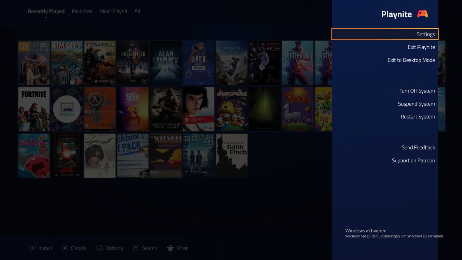Select Restart System
The width and height of the screenshot is (462, 260).
[x=418, y=117]
